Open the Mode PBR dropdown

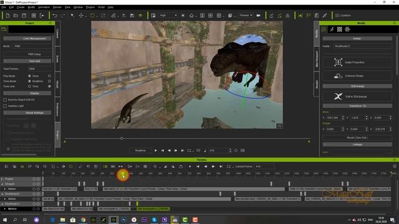[32, 46]
